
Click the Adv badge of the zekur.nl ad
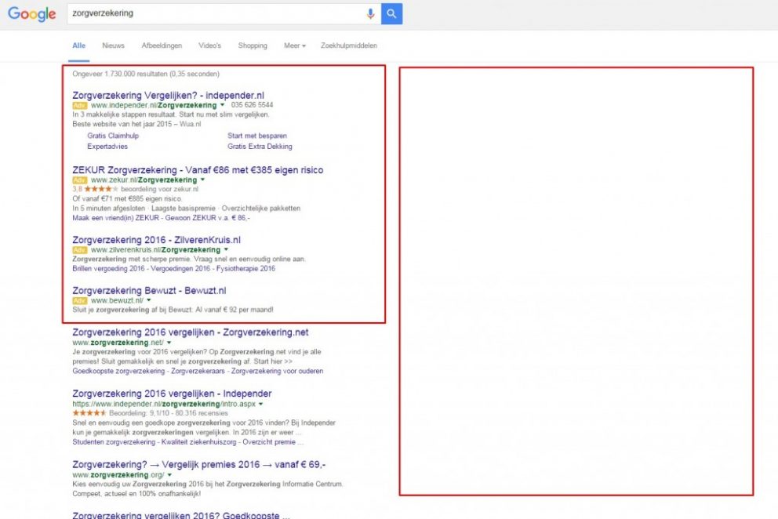click(80, 180)
